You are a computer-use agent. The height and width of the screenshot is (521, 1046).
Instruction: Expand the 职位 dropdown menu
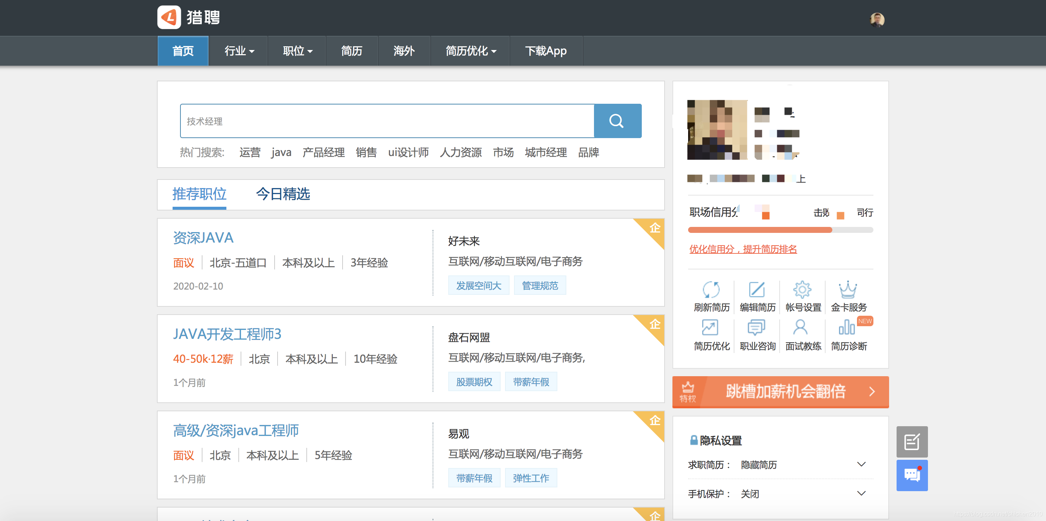click(x=297, y=51)
